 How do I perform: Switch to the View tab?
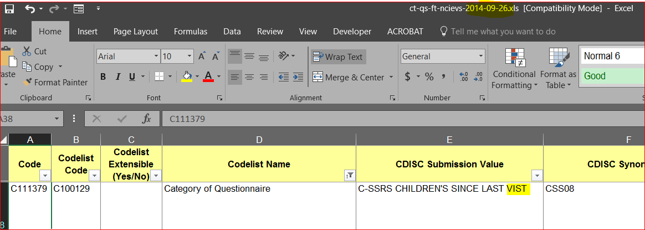pos(308,31)
